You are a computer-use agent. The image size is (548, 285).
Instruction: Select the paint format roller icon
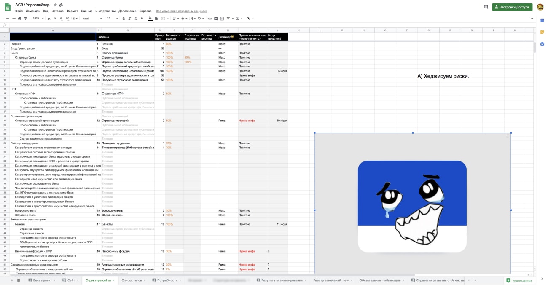click(x=26, y=19)
